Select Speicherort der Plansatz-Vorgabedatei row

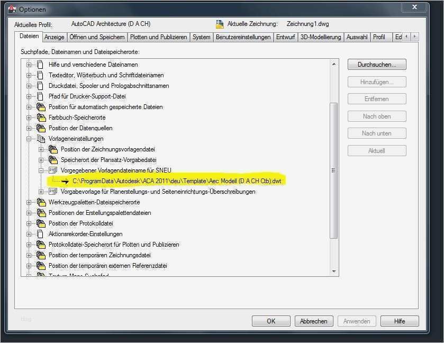pyautogui.click(x=108, y=160)
